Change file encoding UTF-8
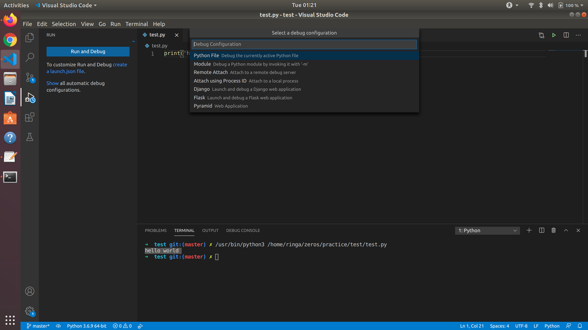The width and height of the screenshot is (588, 330). (x=521, y=326)
